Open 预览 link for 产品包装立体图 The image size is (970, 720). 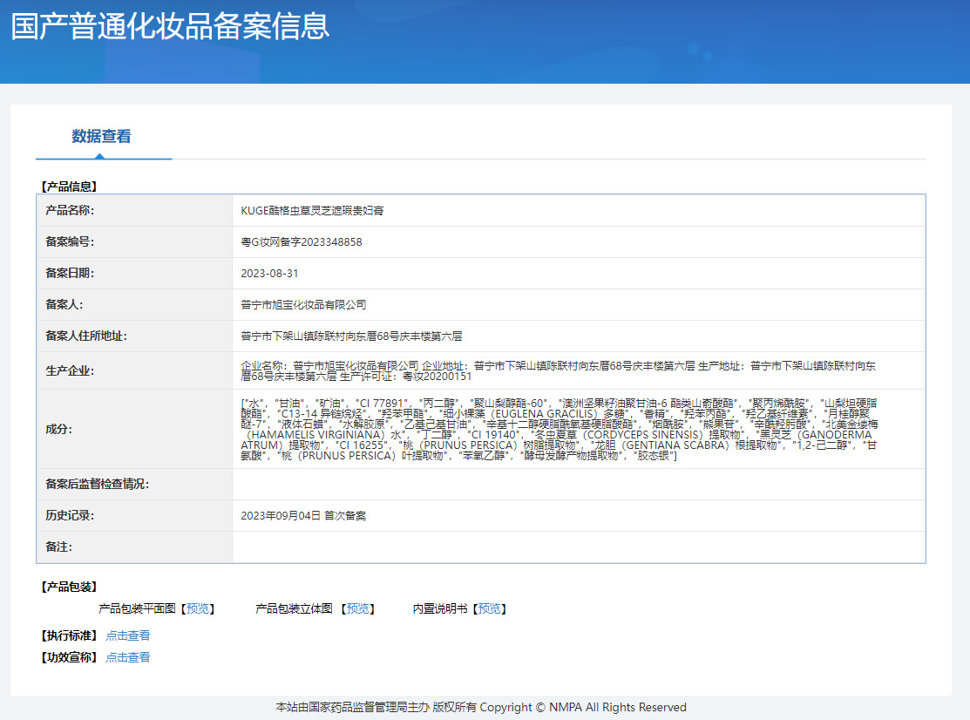tap(358, 608)
